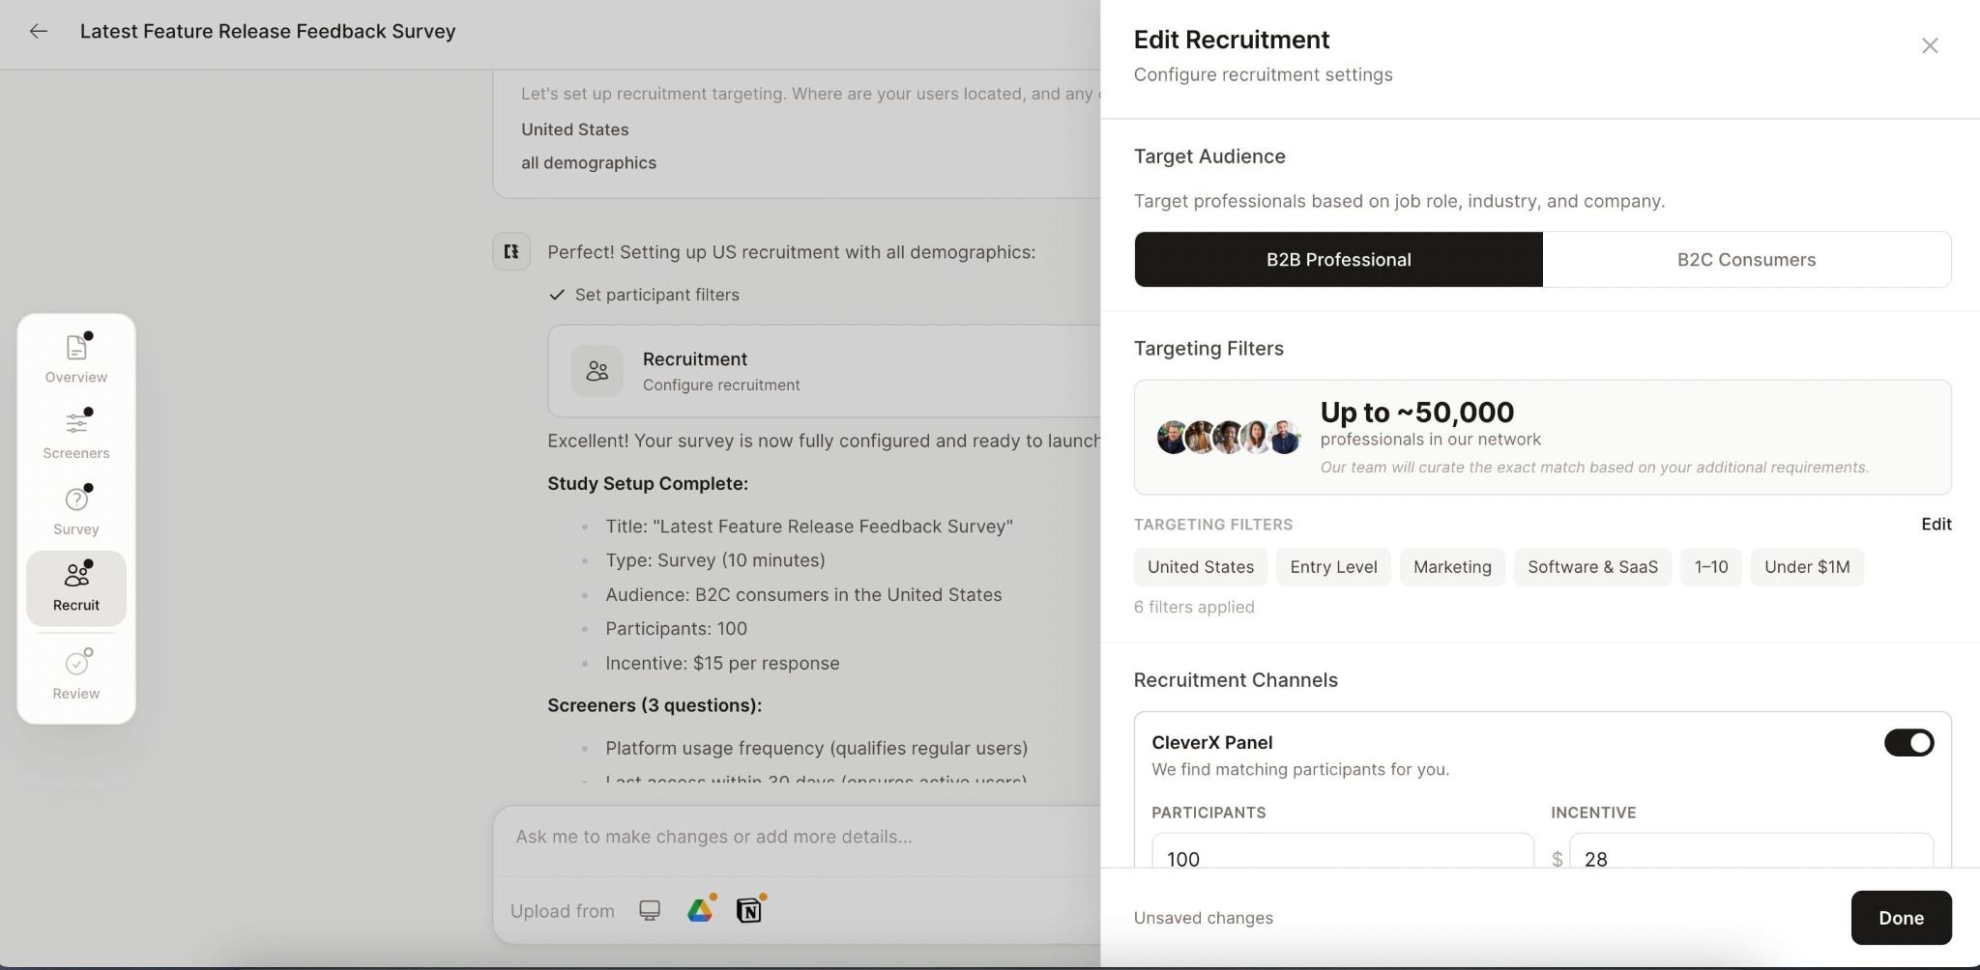
Task: Close the Edit Recruitment panel
Action: pos(1929,45)
